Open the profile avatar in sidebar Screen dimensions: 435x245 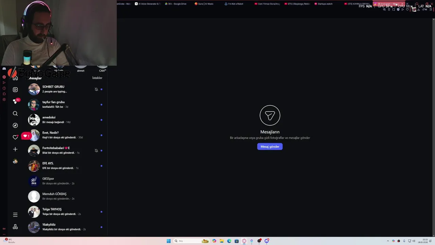(x=15, y=161)
